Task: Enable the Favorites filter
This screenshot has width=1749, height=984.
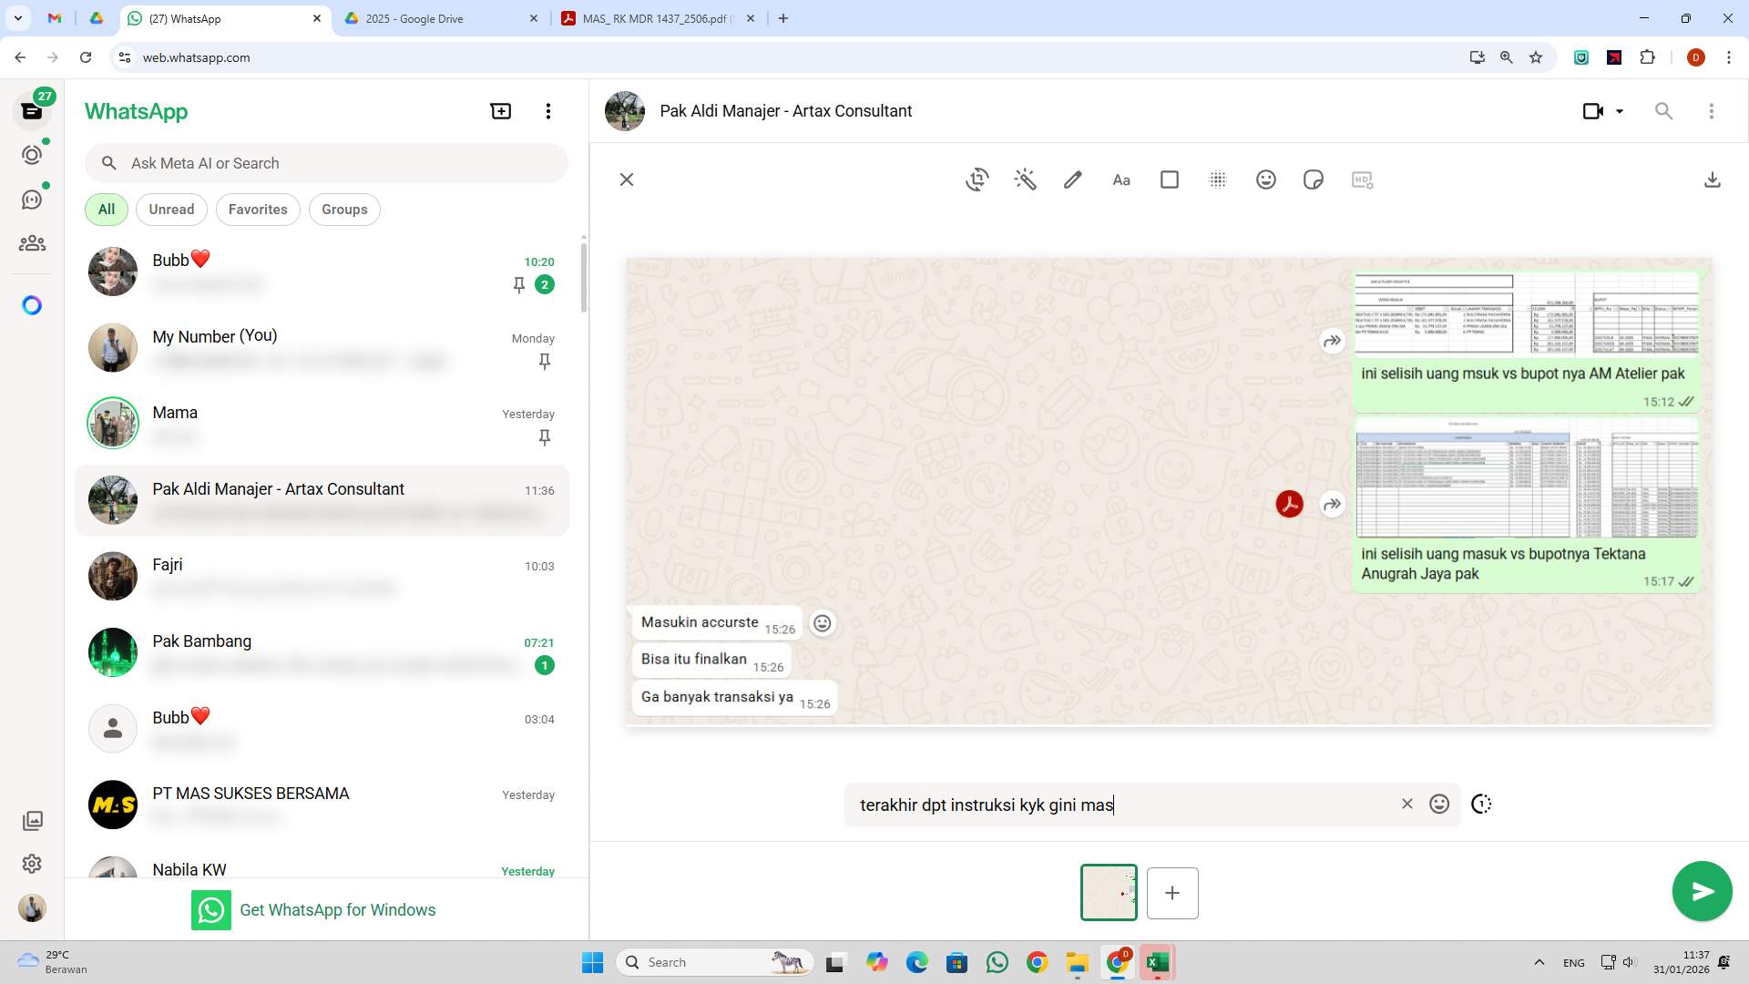Action: point(258,209)
